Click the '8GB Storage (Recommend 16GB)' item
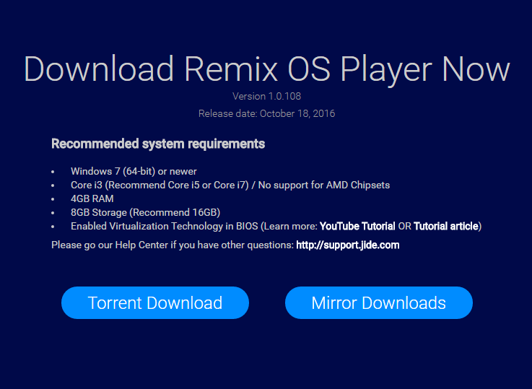Screen dimensions: 532x389 tap(145, 213)
